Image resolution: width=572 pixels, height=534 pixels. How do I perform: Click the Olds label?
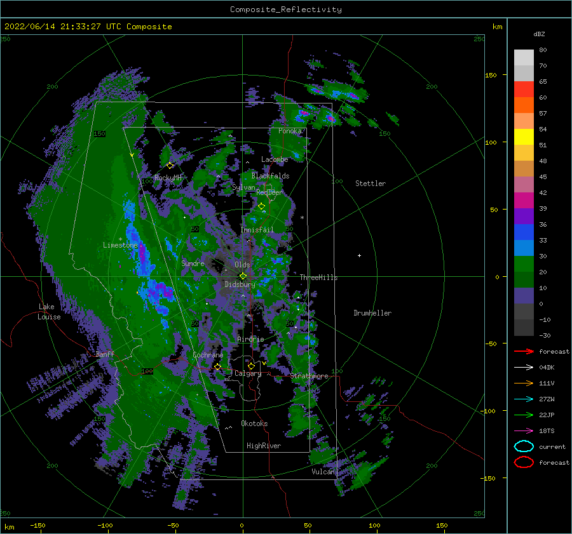click(242, 265)
